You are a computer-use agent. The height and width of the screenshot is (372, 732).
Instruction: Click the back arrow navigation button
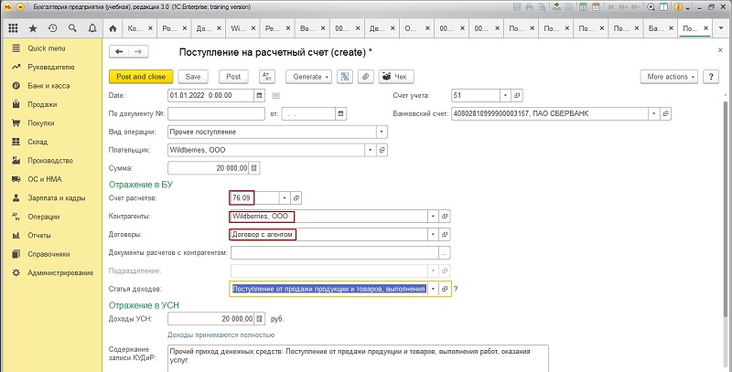click(119, 52)
